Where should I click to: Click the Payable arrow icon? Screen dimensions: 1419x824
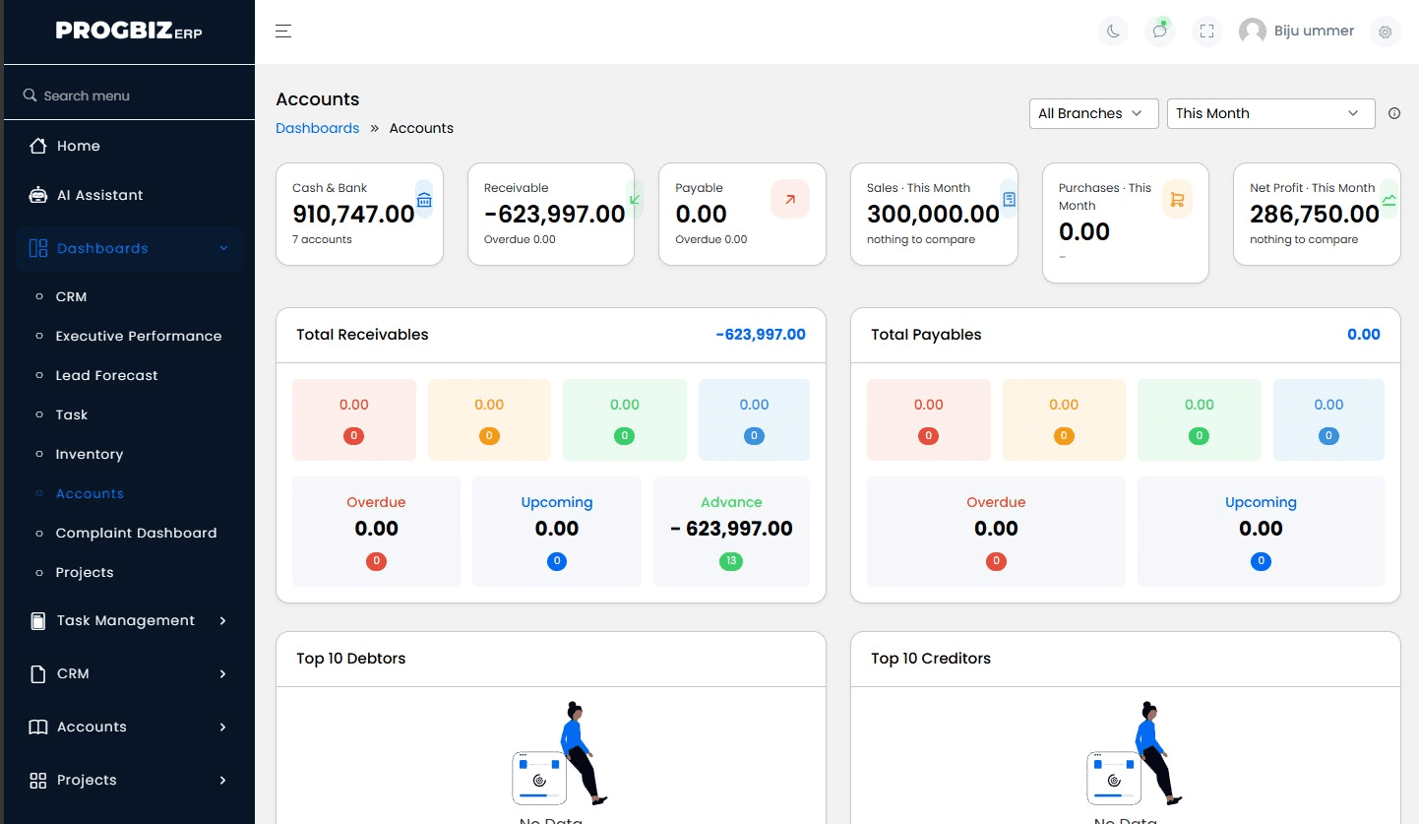point(789,199)
